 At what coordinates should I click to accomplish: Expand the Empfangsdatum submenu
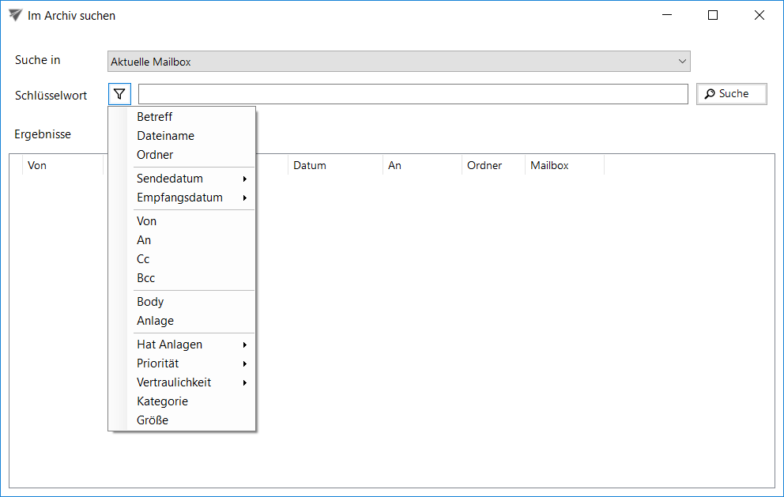point(179,198)
